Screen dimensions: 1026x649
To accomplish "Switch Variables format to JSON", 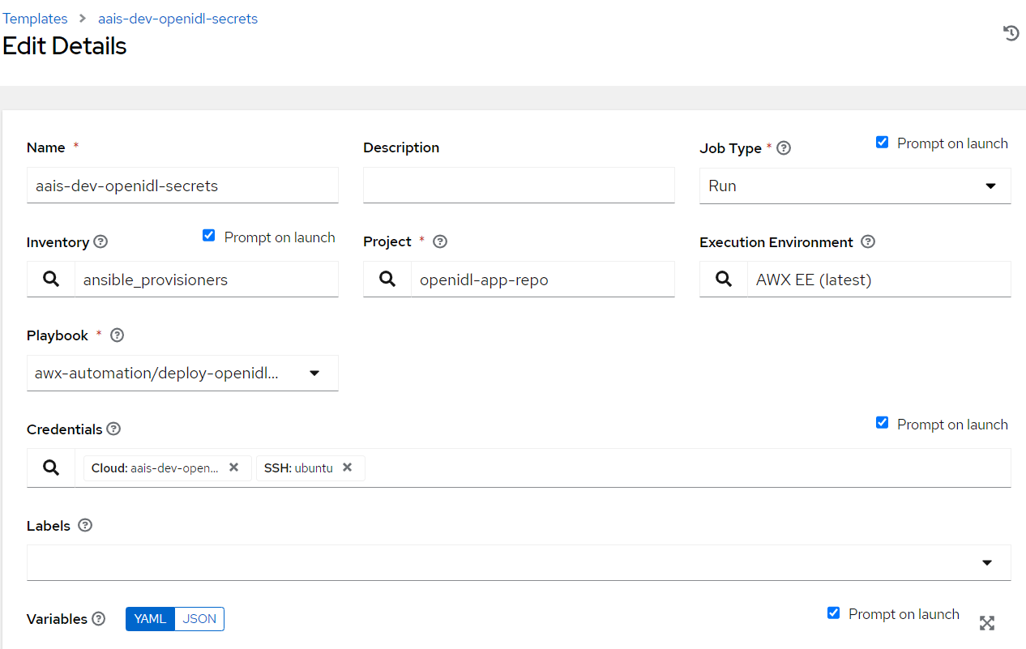I will [x=199, y=619].
